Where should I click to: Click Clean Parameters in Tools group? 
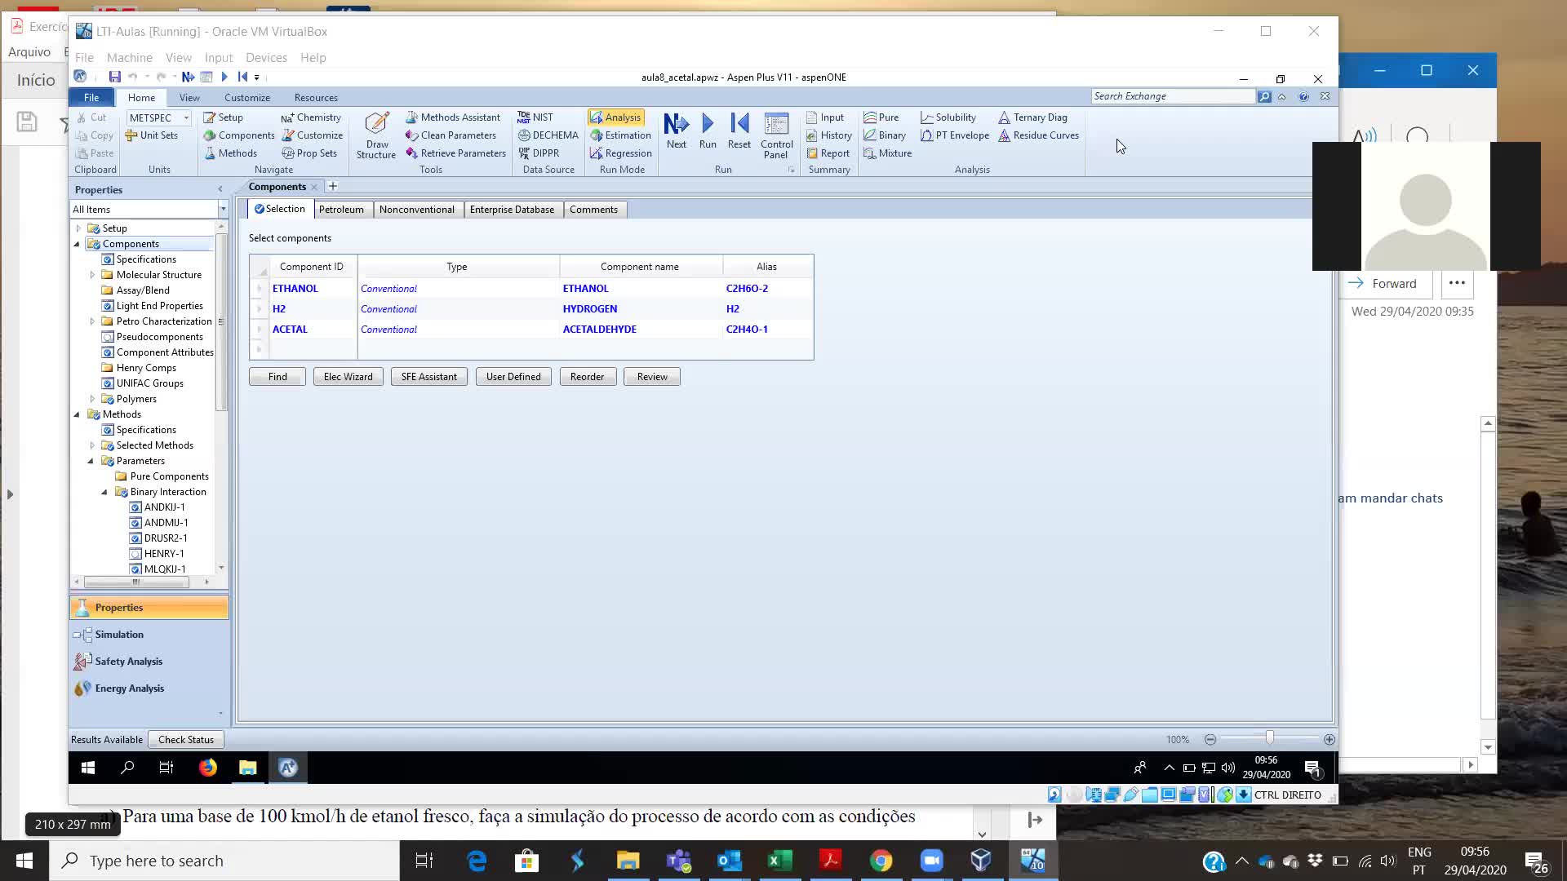coord(451,135)
